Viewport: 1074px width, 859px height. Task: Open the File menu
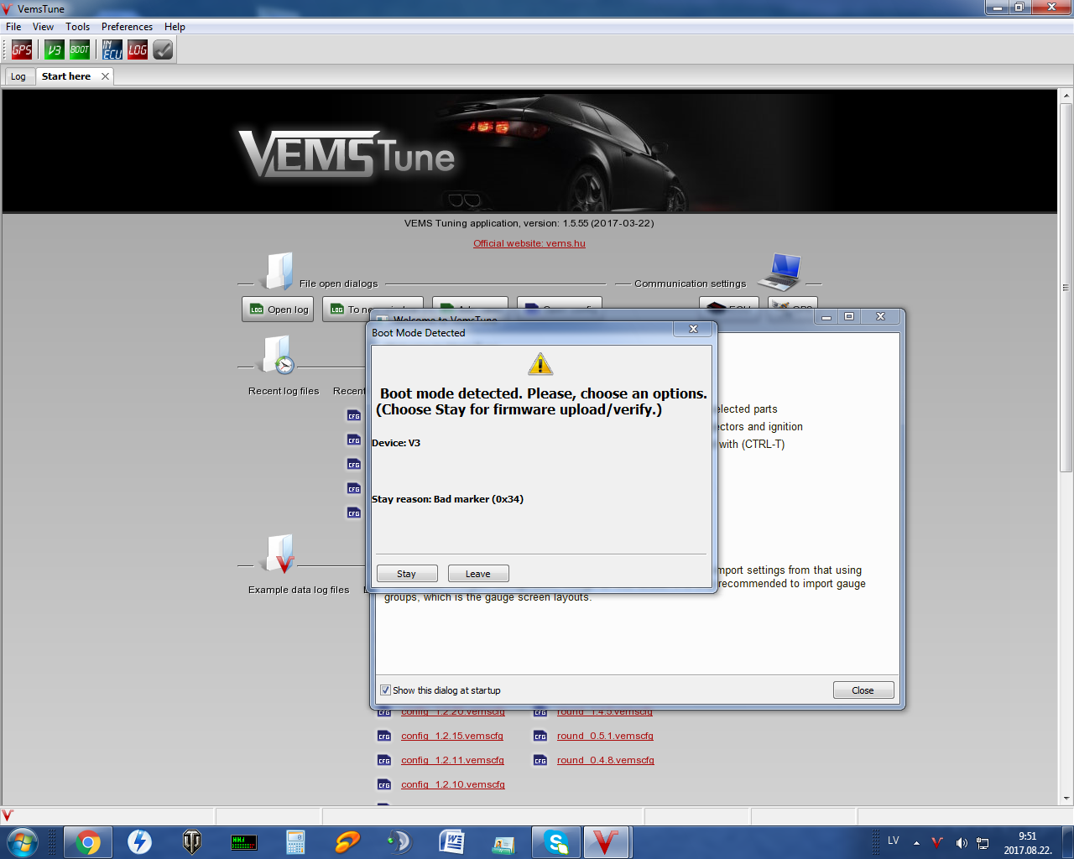pyautogui.click(x=13, y=27)
